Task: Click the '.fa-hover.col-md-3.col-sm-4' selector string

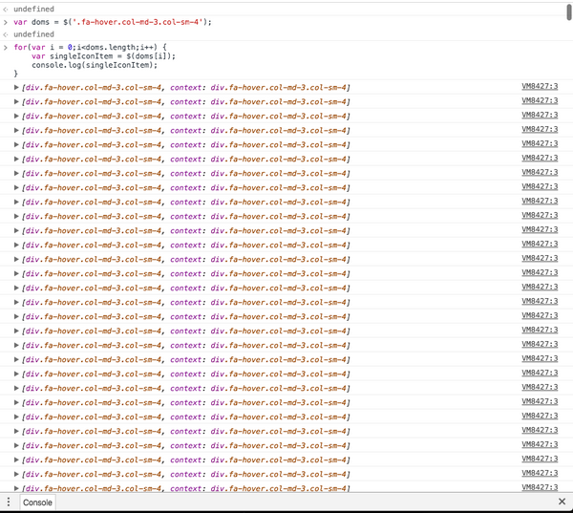Action: (x=137, y=22)
